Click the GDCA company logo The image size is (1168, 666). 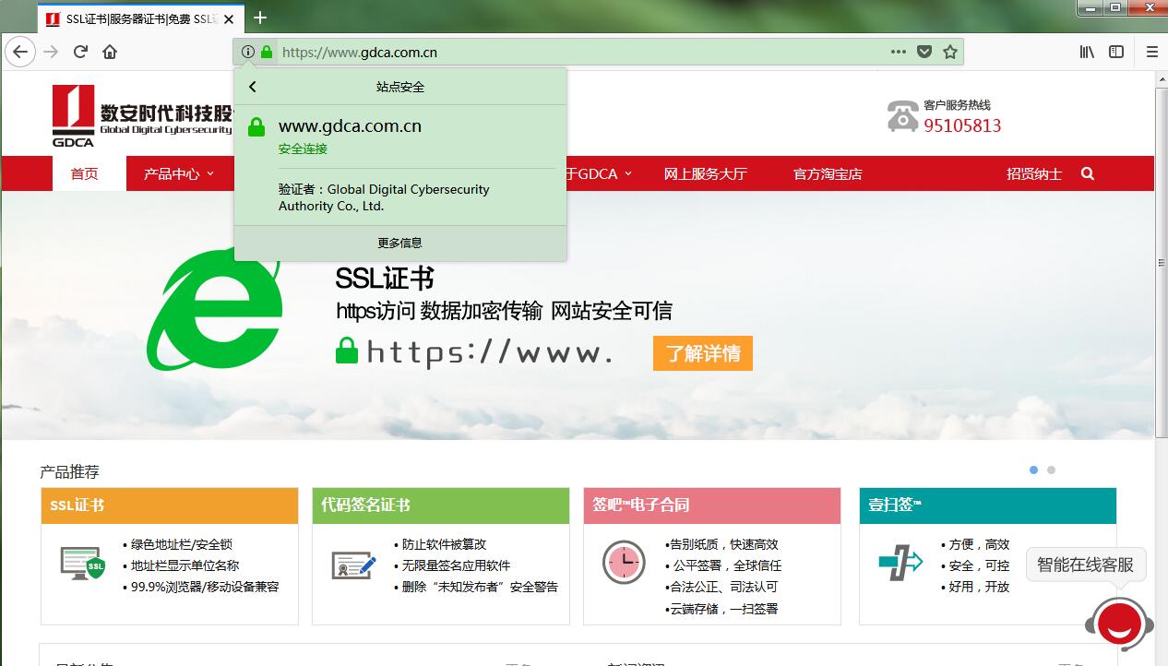click(140, 114)
